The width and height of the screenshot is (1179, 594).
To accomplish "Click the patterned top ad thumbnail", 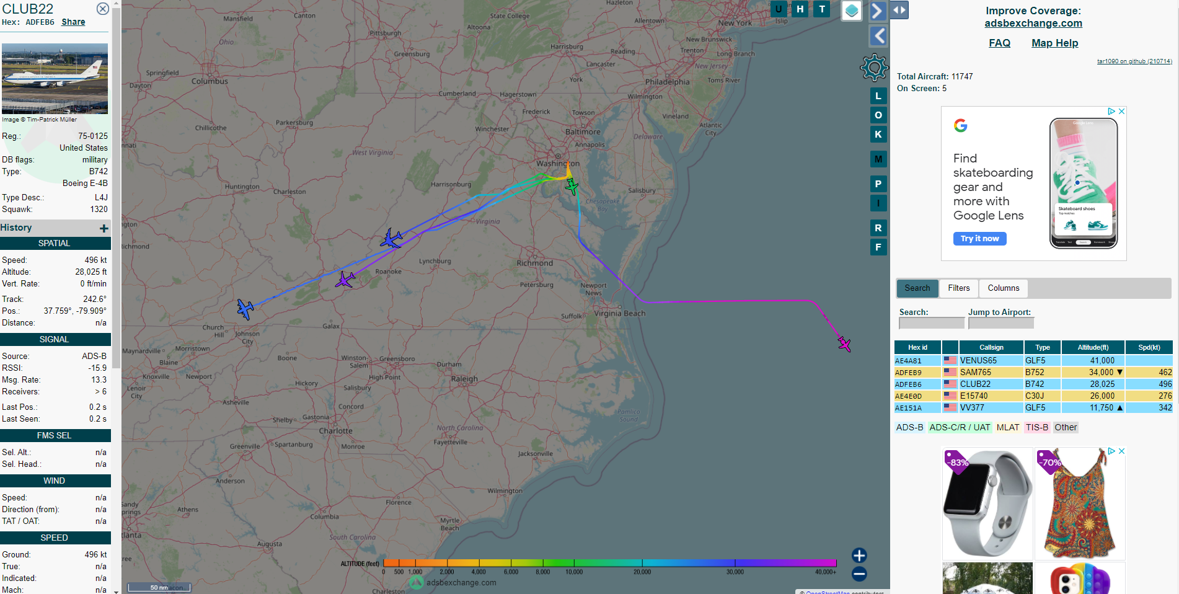I will (x=1079, y=503).
